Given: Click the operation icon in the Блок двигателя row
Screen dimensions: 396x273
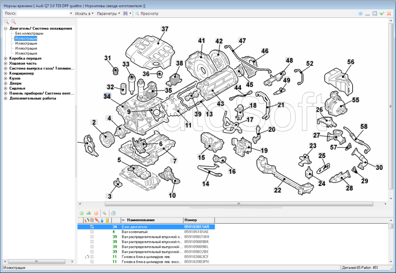Looking at the screenshot, I should tap(92, 227).
